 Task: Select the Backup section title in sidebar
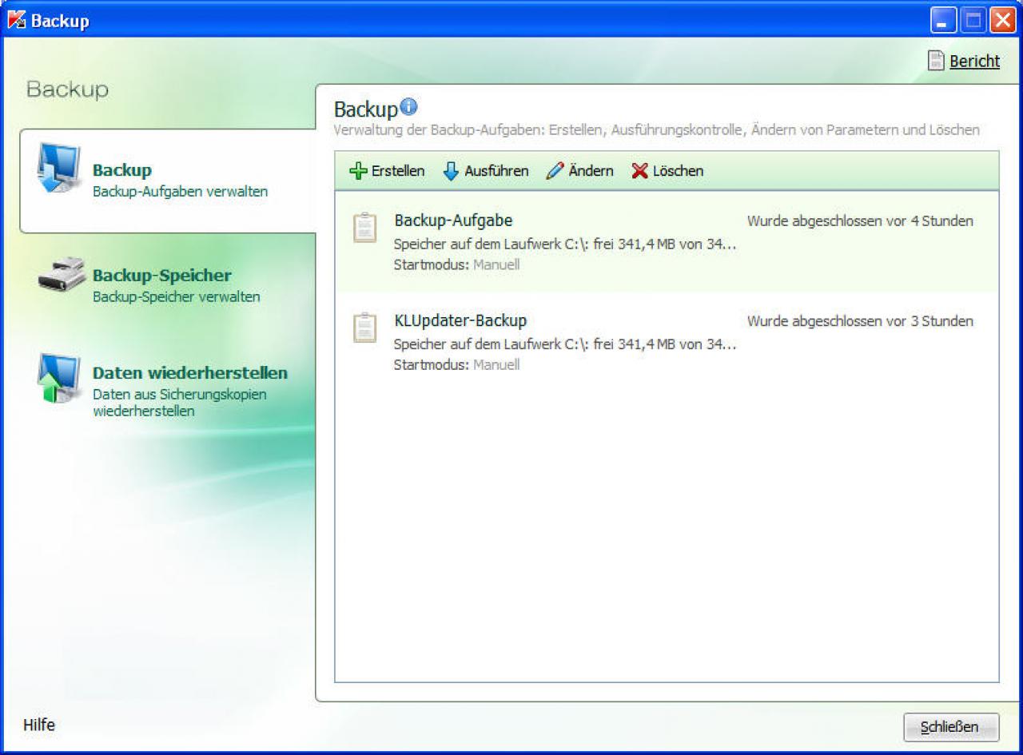point(122,170)
